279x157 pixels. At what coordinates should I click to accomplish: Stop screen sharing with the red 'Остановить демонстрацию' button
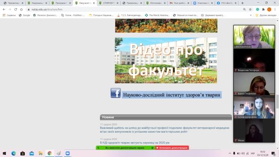click(x=172, y=148)
